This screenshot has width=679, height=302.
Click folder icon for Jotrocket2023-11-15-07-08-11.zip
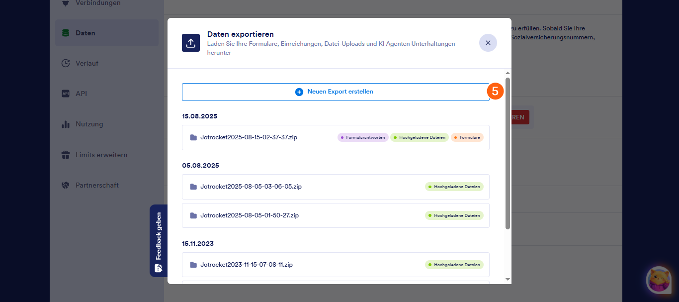pos(193,265)
